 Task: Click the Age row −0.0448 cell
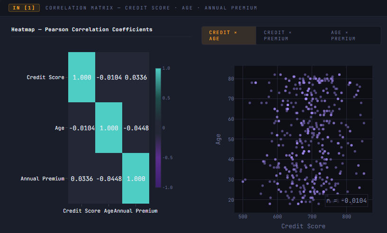(136, 127)
